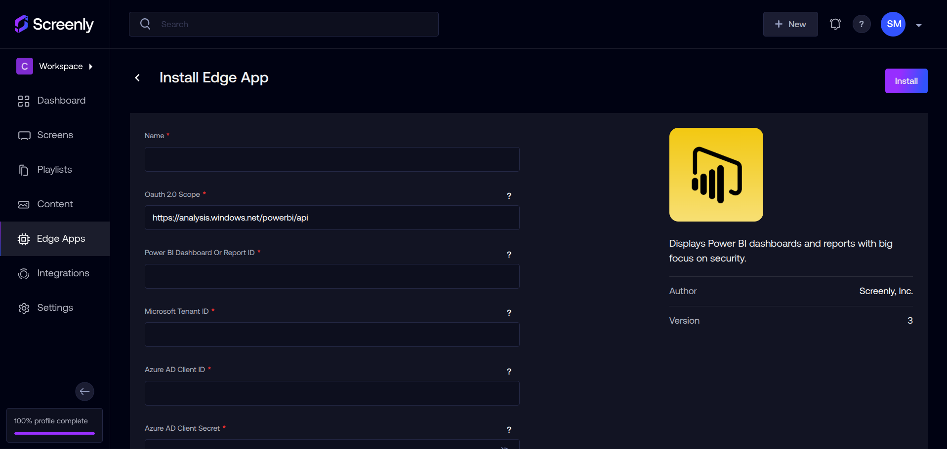Show help for Azure AD Client Secret
947x449 pixels.
509,430
